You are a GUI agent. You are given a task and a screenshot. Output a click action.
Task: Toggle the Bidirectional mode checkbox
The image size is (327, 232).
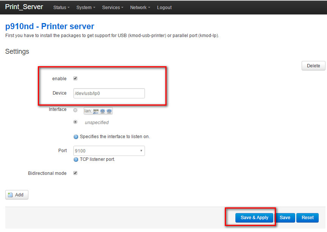(75, 173)
